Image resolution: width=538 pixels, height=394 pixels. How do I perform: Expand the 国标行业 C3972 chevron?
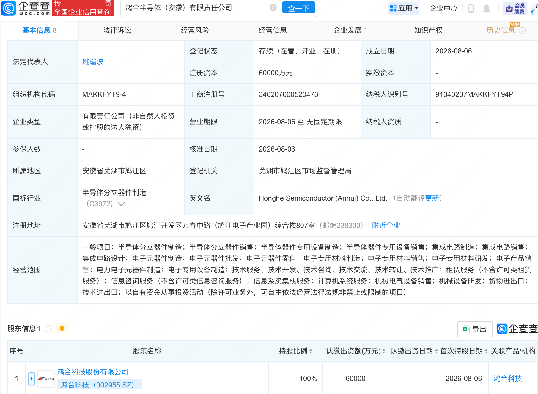point(121,204)
